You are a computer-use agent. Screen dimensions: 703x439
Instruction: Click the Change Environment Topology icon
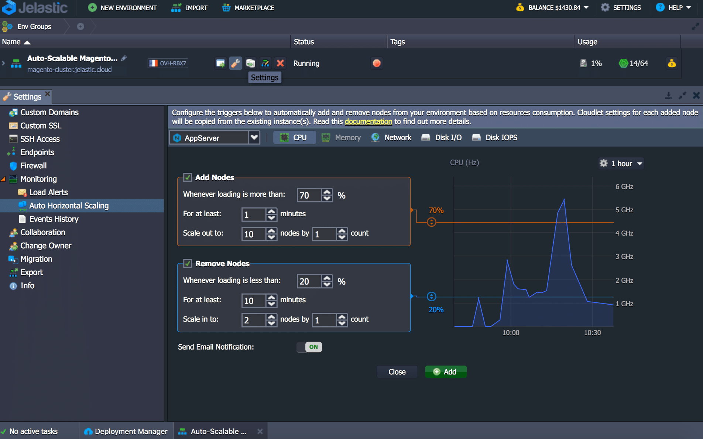pyautogui.click(x=265, y=63)
